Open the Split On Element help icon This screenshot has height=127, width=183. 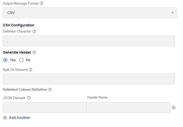[x=31, y=70]
